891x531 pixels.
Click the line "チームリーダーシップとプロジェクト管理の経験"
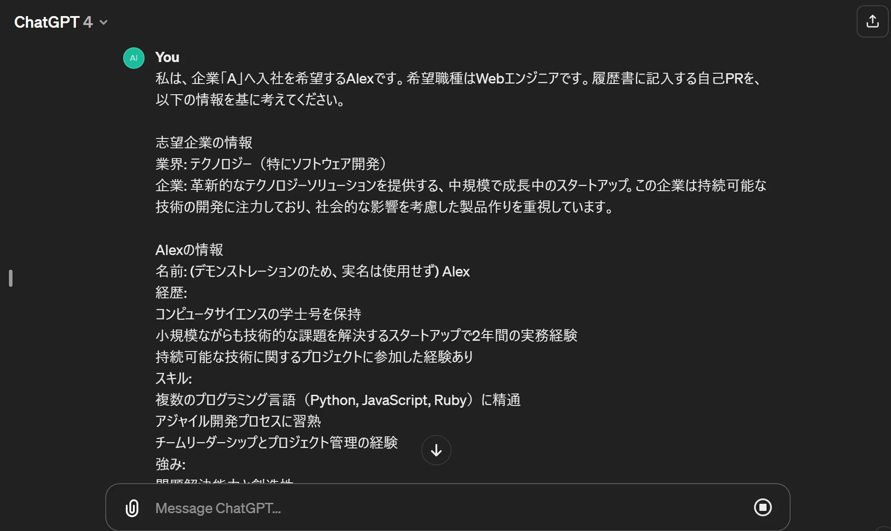[x=277, y=443]
